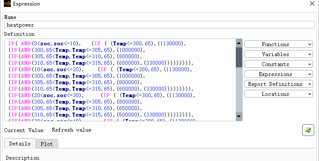Open the Expressions dropdown

[278, 74]
